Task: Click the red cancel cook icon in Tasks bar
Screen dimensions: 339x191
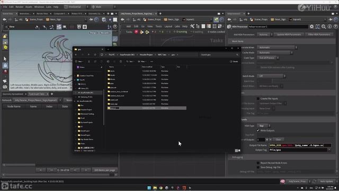Action: tap(136, 32)
